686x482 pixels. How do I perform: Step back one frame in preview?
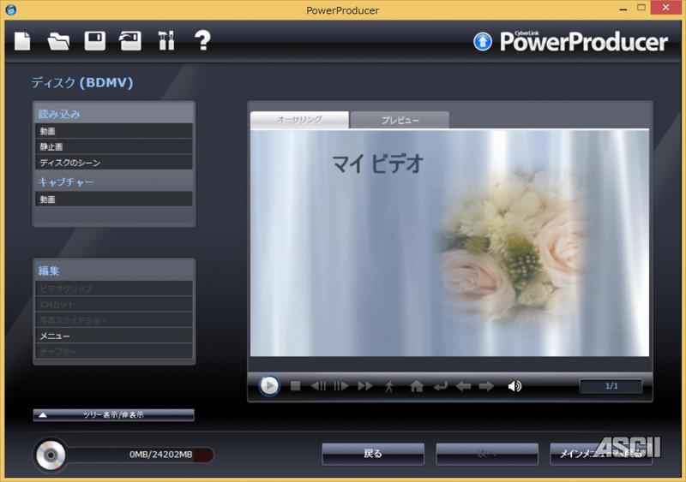click(x=318, y=386)
